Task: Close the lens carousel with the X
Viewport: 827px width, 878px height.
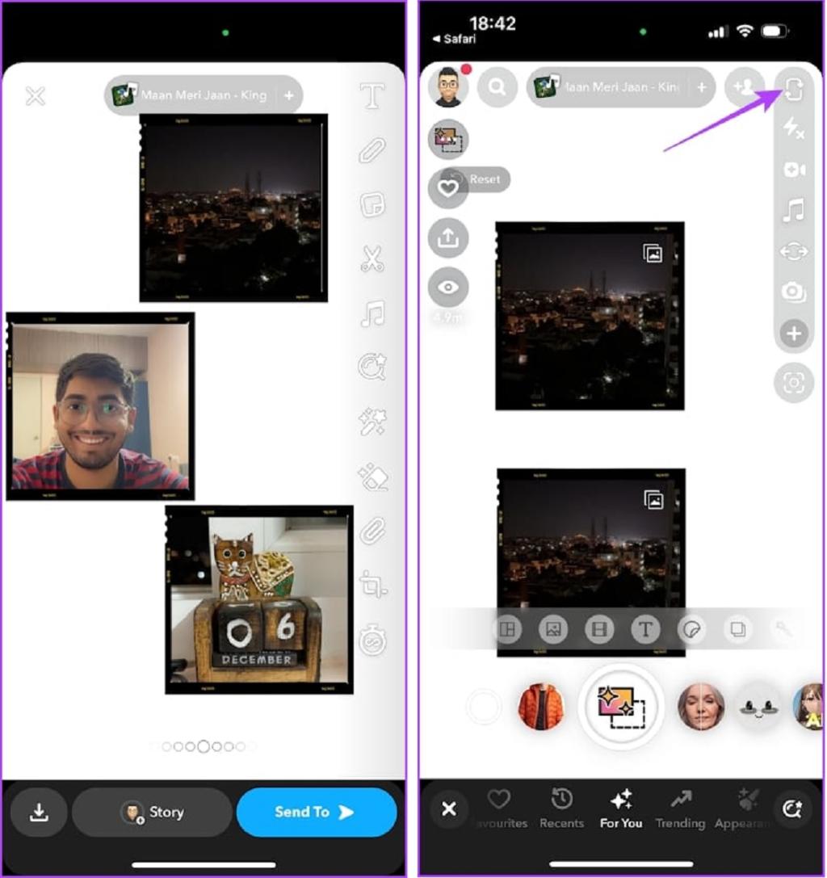Action: [448, 809]
